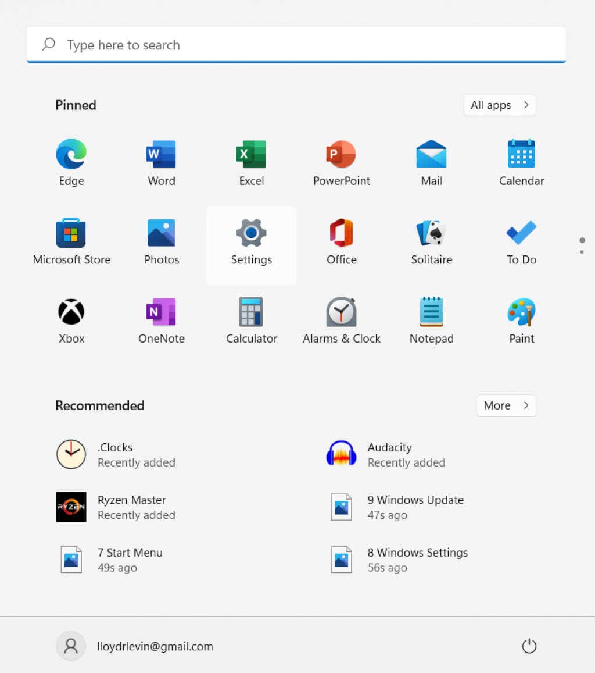Go to the second pinned page dot
The image size is (595, 673).
pos(582,252)
